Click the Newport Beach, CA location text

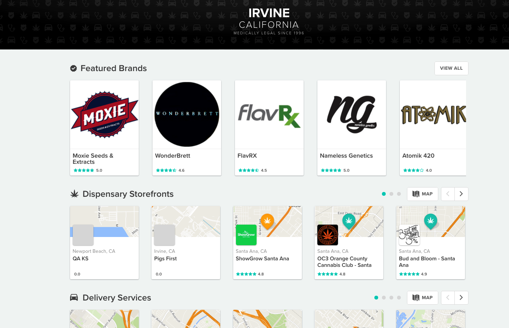pyautogui.click(x=94, y=251)
